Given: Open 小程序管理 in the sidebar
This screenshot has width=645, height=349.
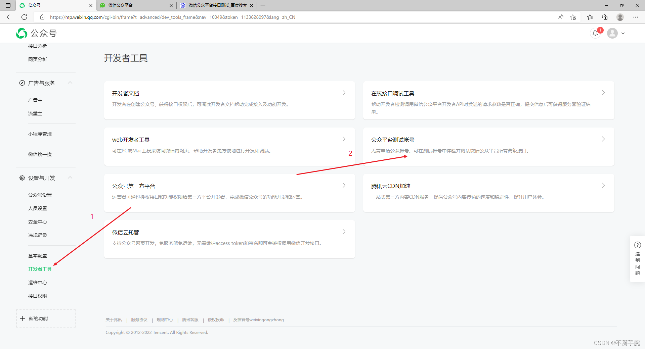Looking at the screenshot, I should point(40,134).
